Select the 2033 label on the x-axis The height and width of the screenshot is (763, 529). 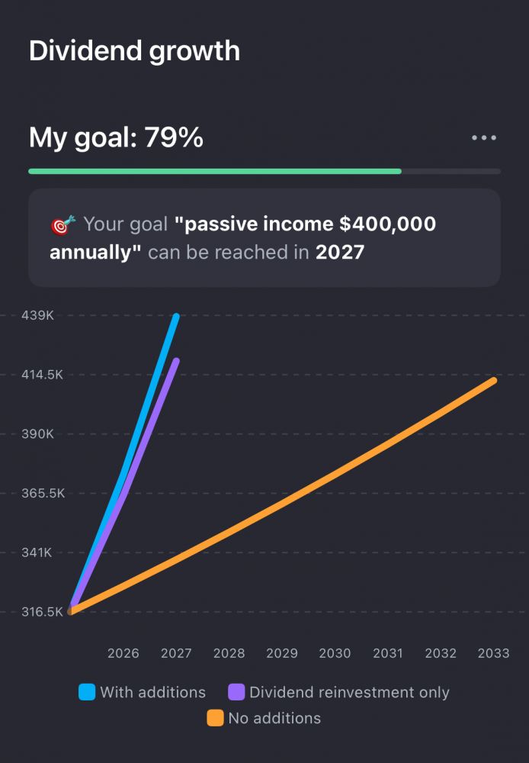tap(493, 653)
